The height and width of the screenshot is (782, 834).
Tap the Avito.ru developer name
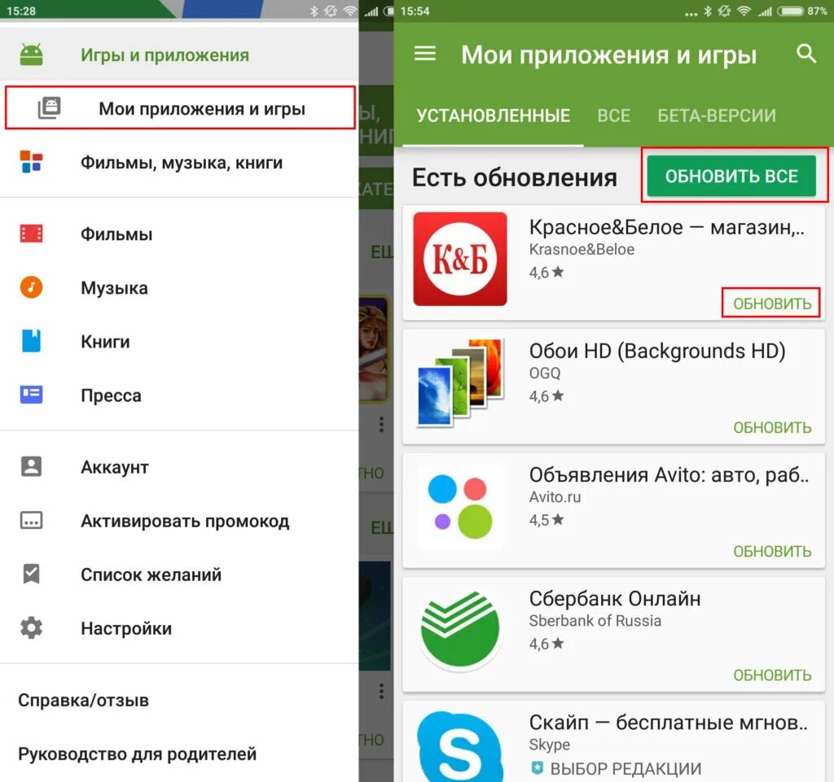tap(555, 496)
